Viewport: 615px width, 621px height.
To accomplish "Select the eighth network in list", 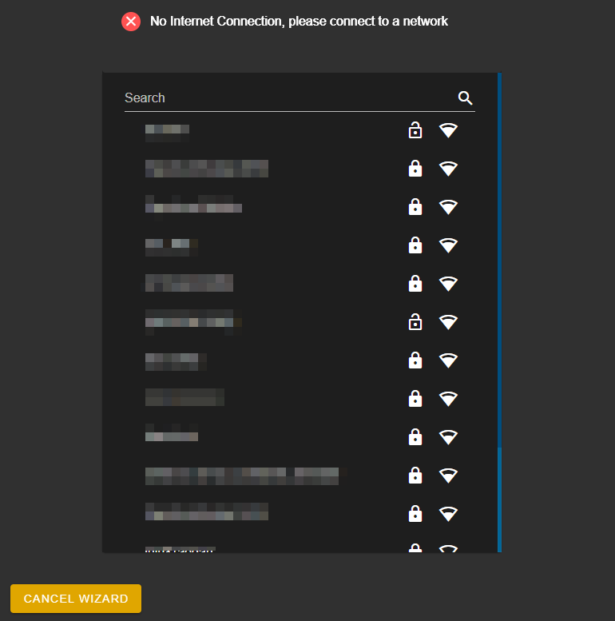I will point(300,399).
